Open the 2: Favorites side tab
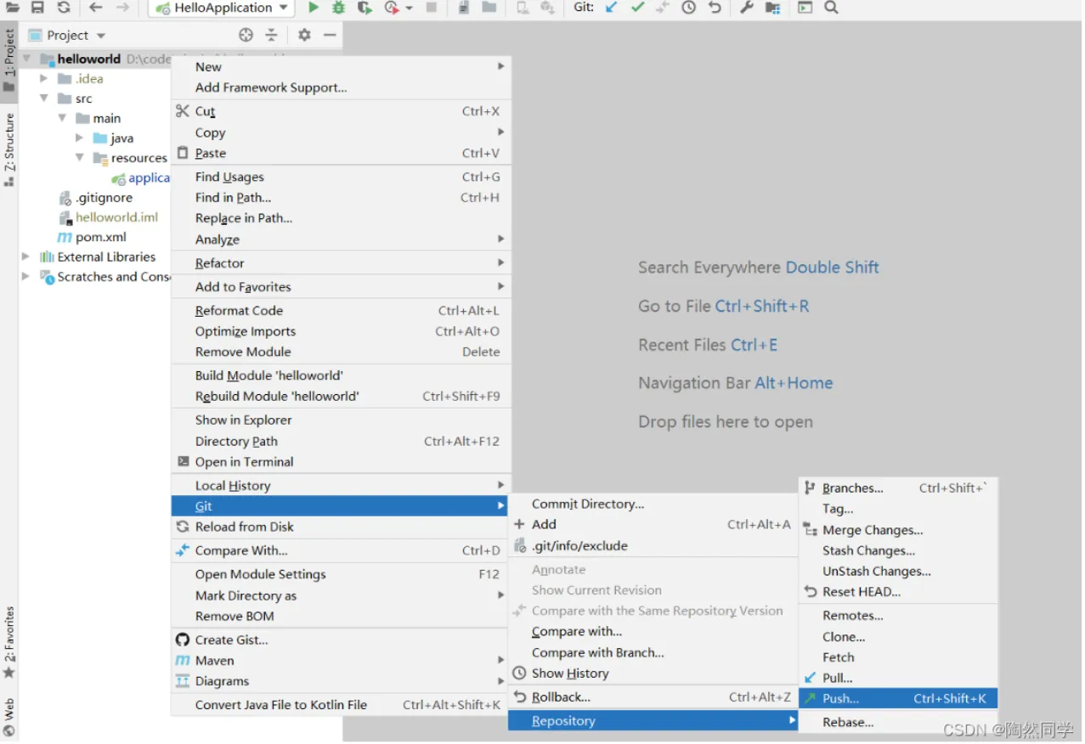This screenshot has height=744, width=1085. coord(9,642)
